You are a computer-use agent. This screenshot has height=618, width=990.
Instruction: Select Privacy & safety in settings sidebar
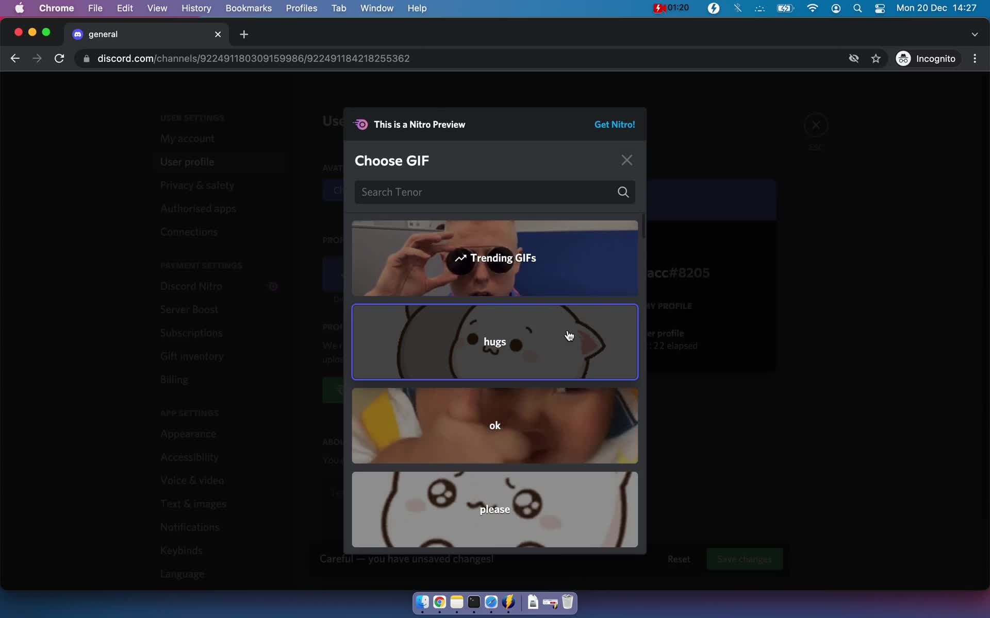[x=197, y=185]
